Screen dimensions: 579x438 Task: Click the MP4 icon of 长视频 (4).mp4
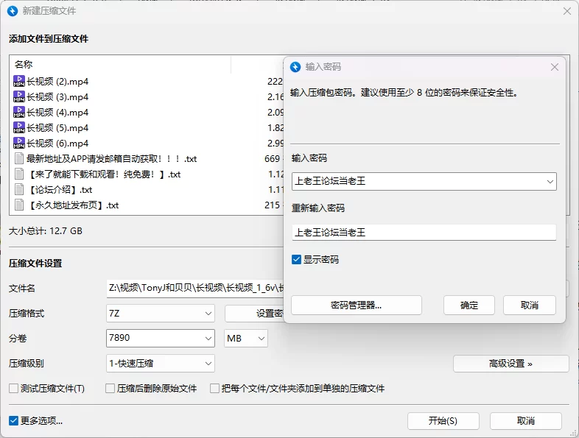pyautogui.click(x=19, y=113)
